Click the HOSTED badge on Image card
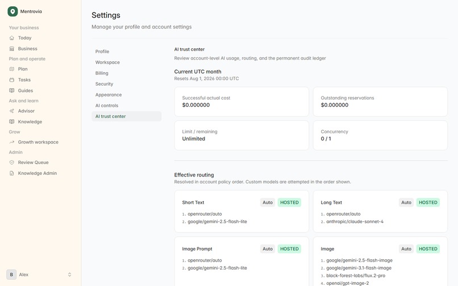458x286 pixels. (428, 249)
